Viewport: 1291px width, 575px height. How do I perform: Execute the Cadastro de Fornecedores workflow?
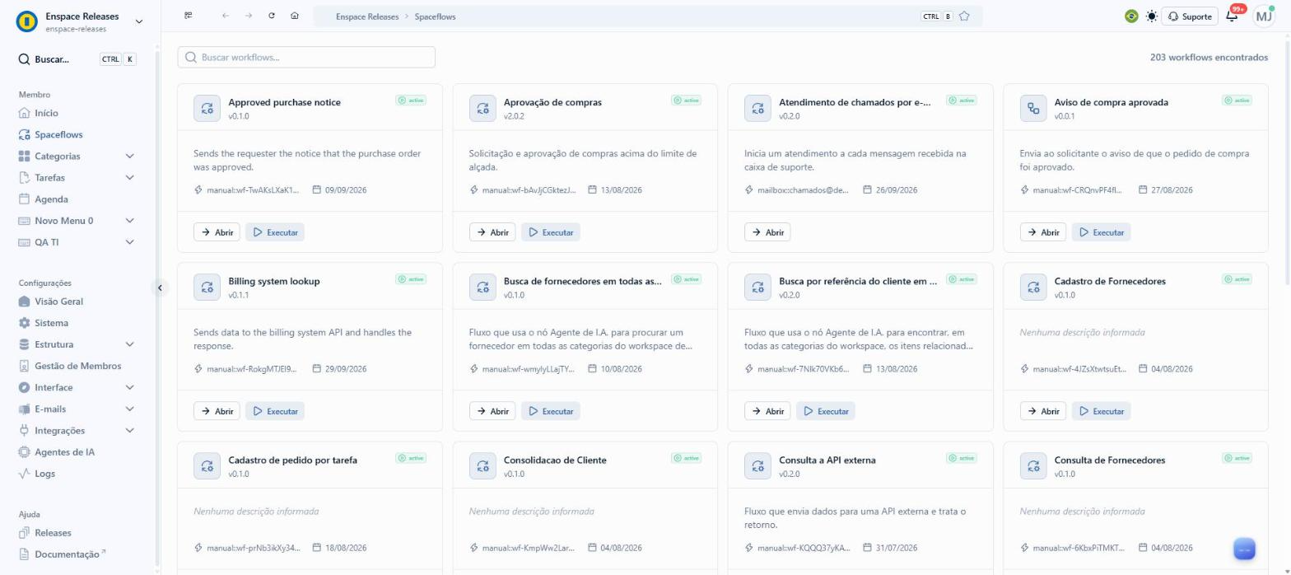click(x=1101, y=411)
